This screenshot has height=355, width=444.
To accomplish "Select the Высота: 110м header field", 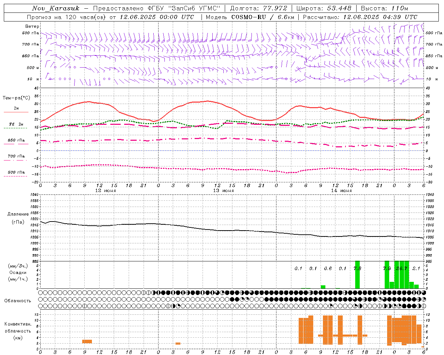I will coord(384,8).
